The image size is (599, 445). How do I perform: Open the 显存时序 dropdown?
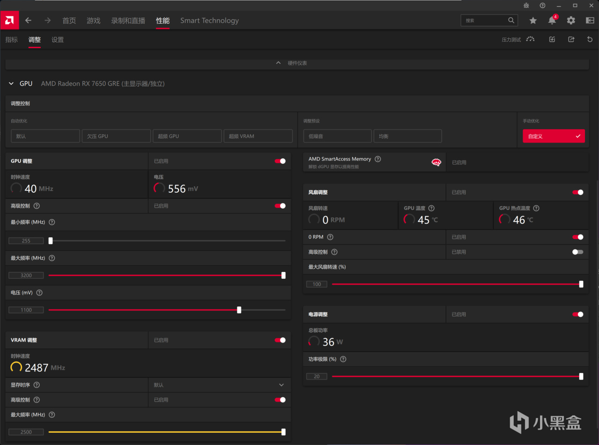click(219, 385)
